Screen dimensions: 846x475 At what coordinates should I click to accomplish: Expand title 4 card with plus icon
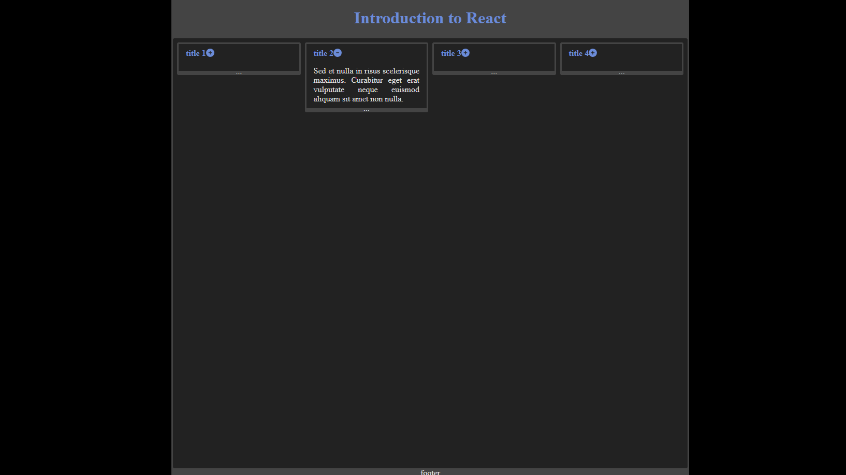click(x=593, y=53)
